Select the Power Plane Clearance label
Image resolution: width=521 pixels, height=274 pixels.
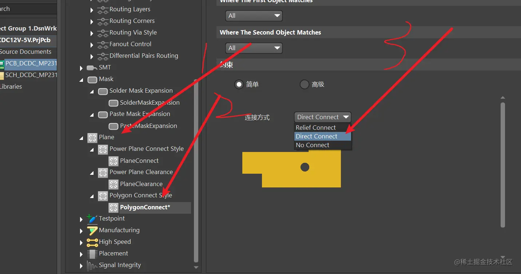pyautogui.click(x=141, y=172)
